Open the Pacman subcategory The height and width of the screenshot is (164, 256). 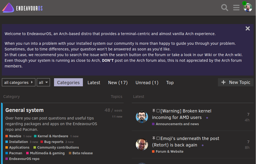(x=14, y=153)
